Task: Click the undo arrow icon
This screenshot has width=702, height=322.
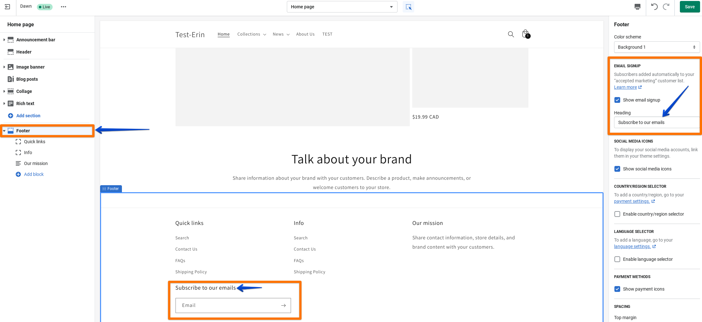Action: 654,7
